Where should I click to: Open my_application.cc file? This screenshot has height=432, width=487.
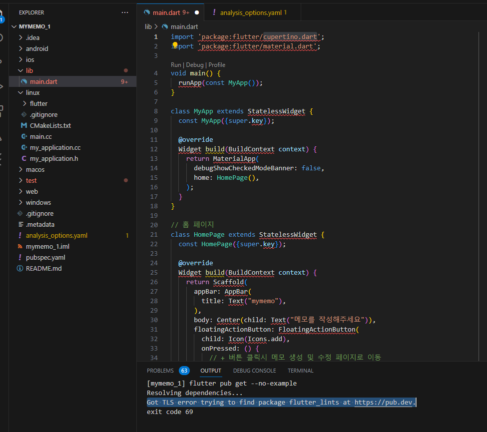[73, 147]
